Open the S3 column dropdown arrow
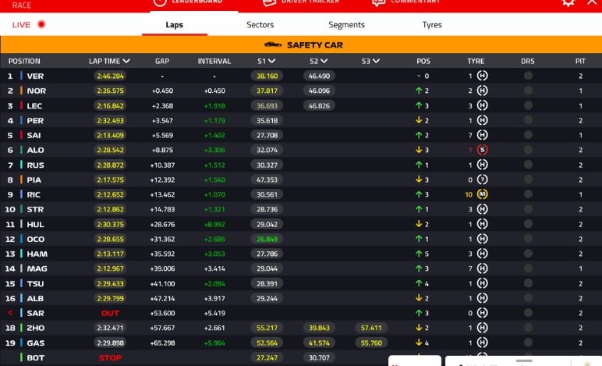Screen dimensions: 602x366 (x=377, y=61)
